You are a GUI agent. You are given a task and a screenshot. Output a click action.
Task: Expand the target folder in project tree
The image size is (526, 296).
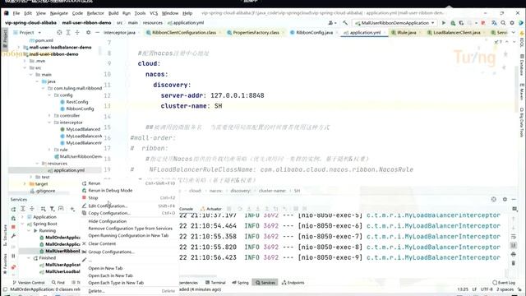(x=25, y=184)
